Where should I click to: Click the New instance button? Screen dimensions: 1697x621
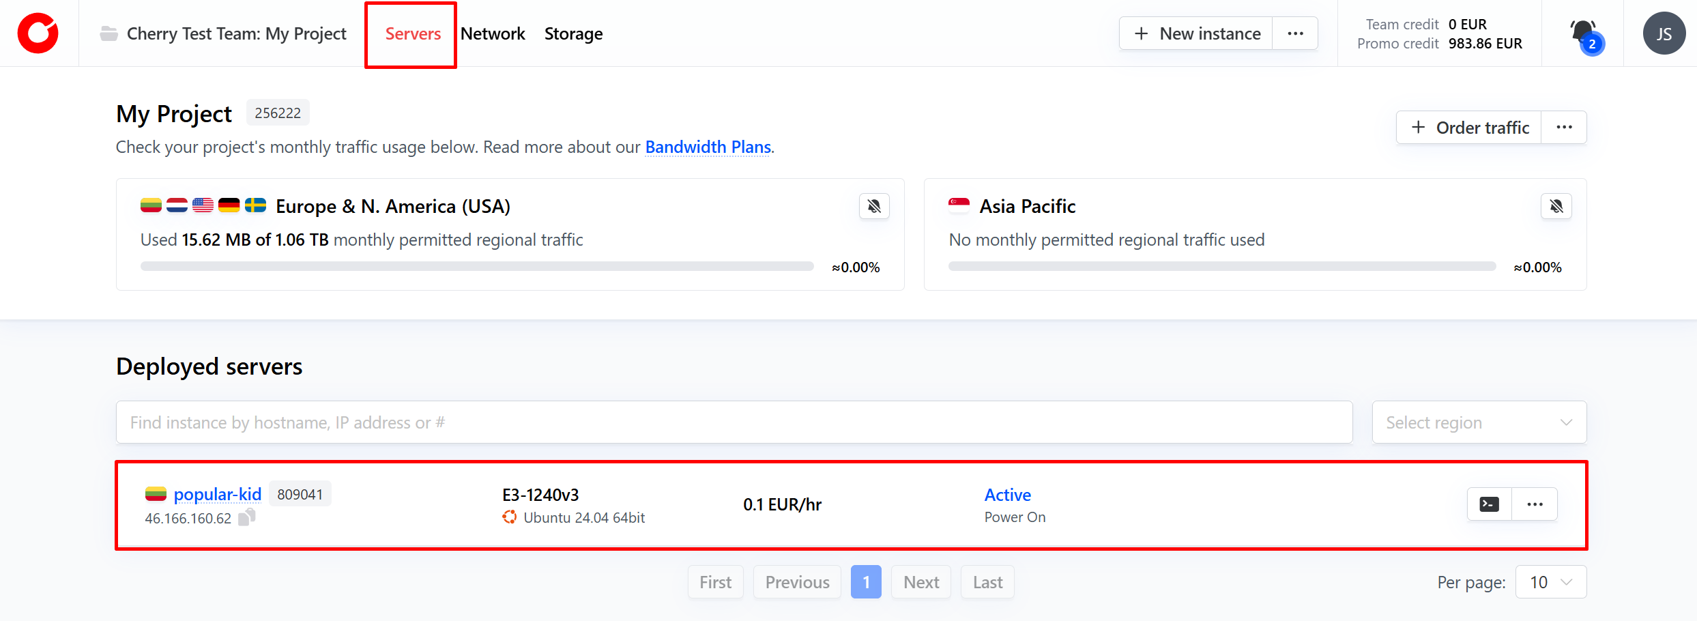(1196, 33)
